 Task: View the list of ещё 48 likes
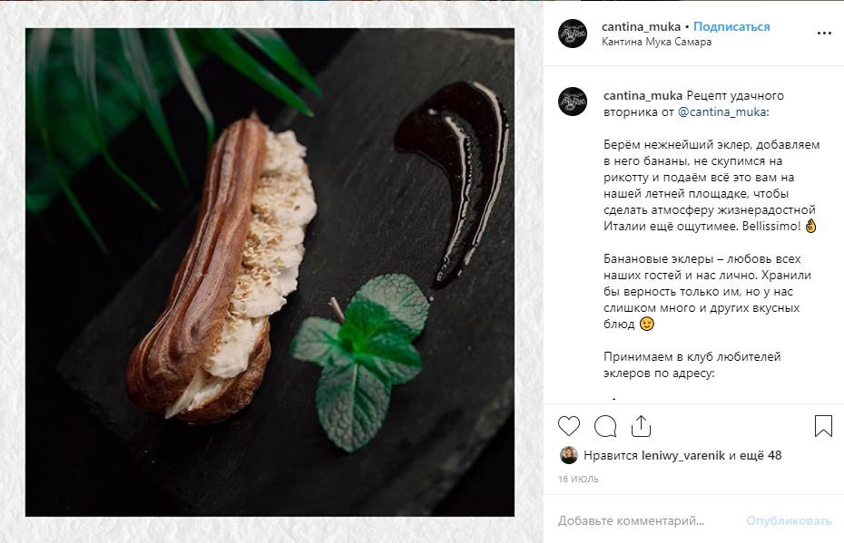pyautogui.click(x=760, y=455)
